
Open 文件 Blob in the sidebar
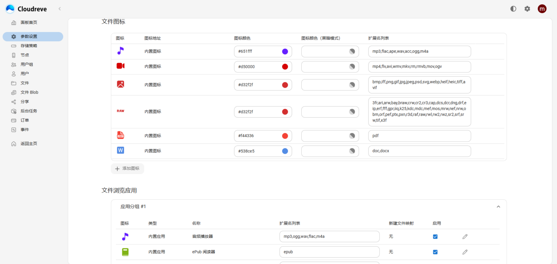click(x=33, y=92)
